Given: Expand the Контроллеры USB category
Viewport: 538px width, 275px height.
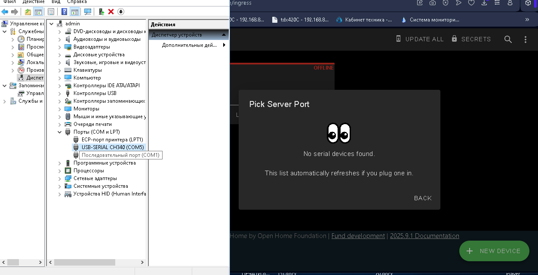Looking at the screenshot, I should [60, 93].
